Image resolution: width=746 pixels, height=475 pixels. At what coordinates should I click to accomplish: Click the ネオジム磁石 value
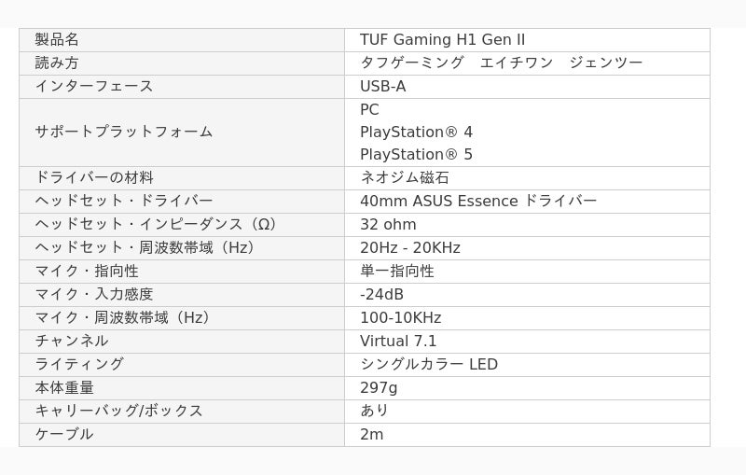(405, 178)
